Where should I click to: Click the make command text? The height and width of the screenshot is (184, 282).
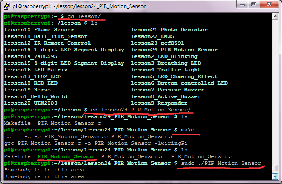(x=187, y=130)
